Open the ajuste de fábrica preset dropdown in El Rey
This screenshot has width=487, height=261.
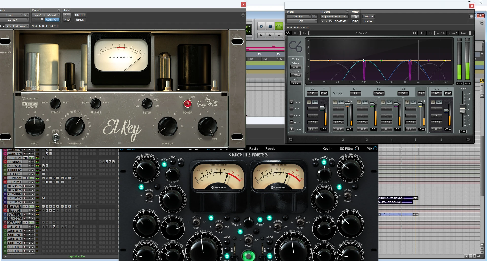[x=46, y=15]
